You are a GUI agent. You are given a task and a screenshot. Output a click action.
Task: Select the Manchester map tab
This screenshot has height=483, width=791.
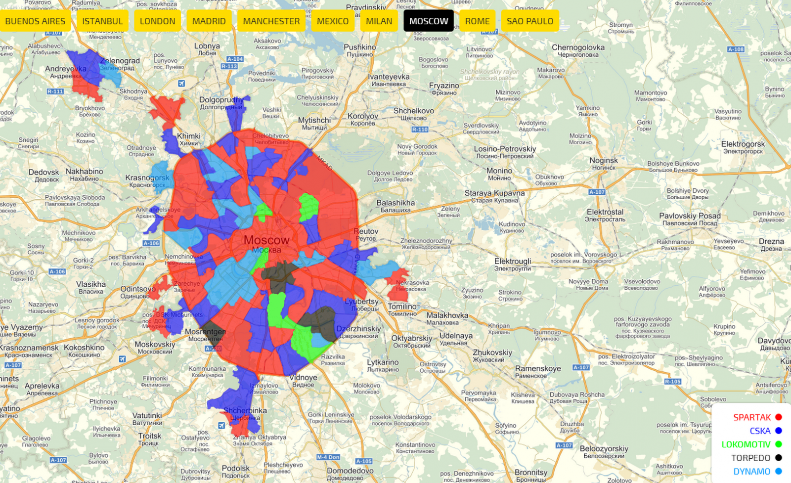271,21
